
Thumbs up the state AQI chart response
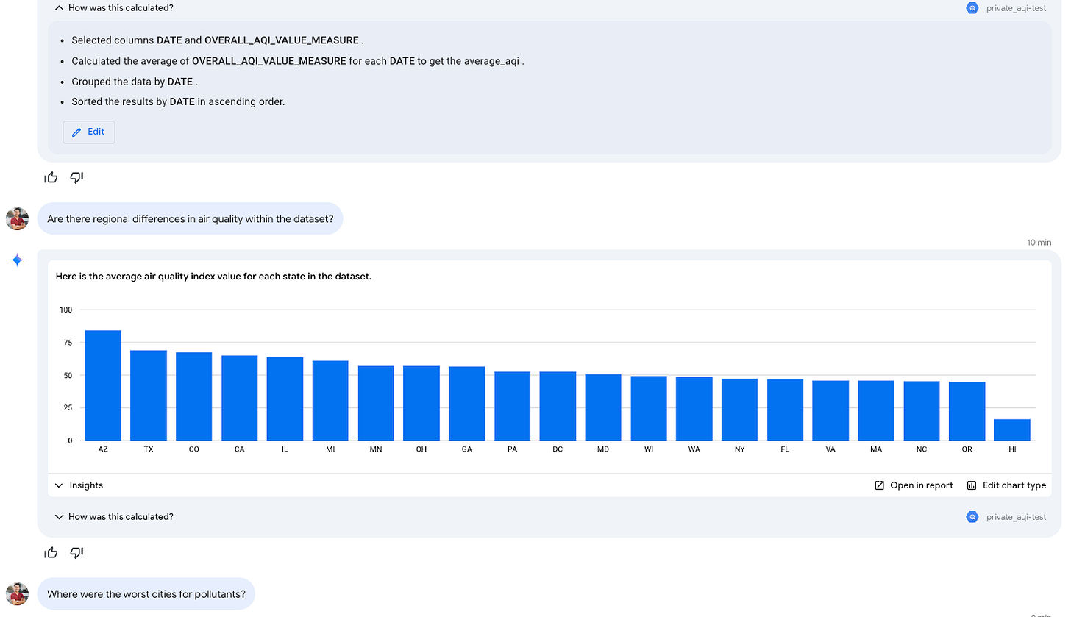(51, 552)
